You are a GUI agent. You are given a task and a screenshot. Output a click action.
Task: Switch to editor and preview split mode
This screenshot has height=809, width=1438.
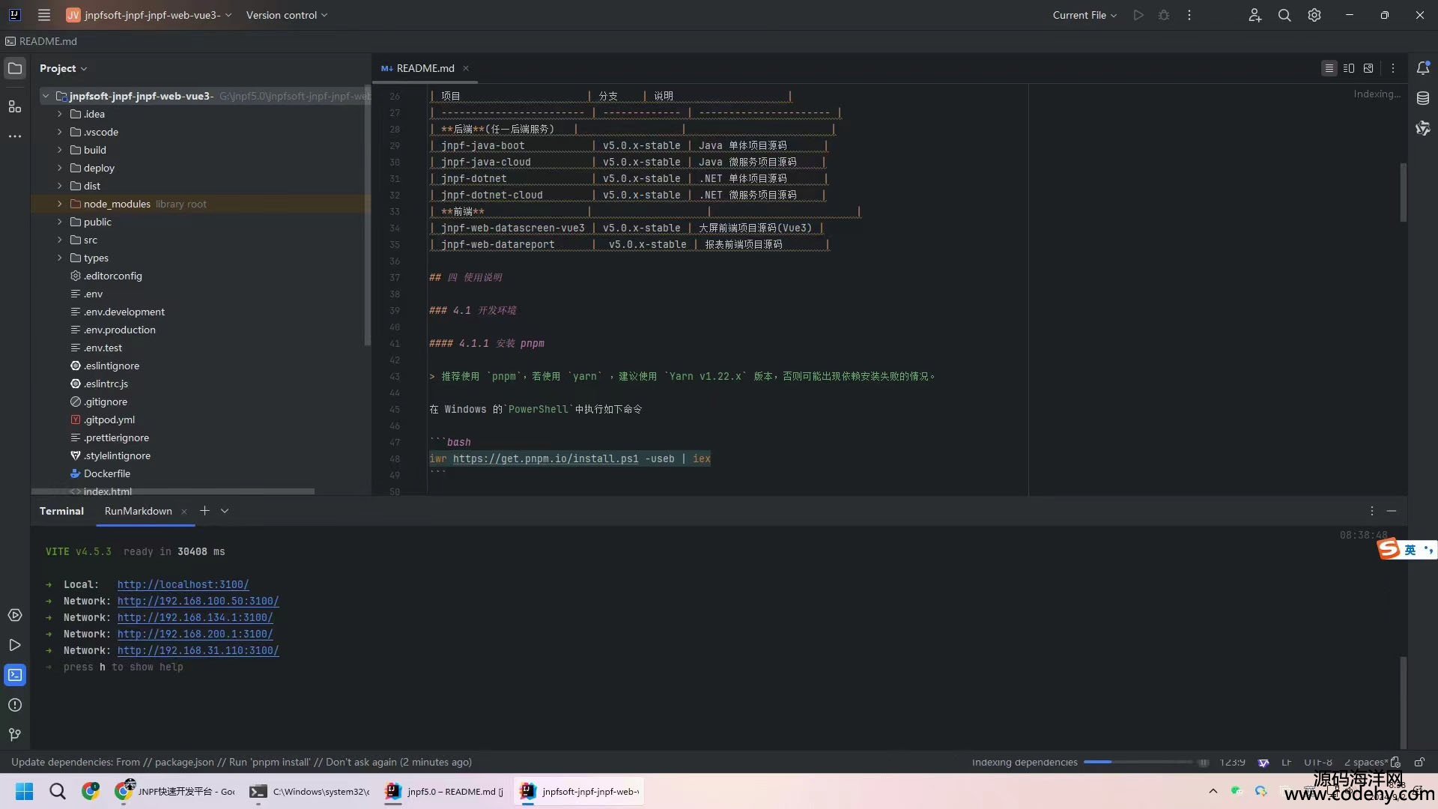pyautogui.click(x=1349, y=68)
